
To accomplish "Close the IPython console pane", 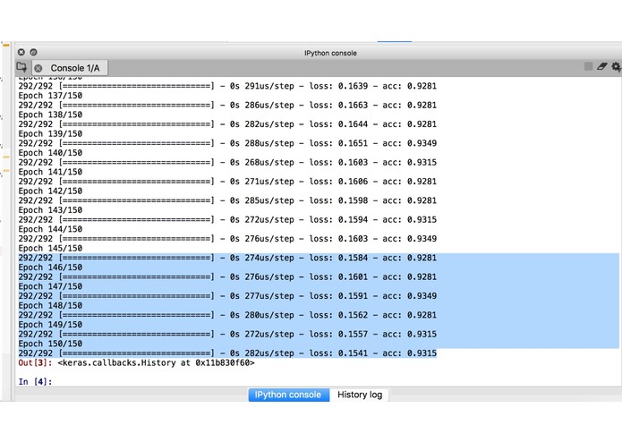I will [x=21, y=52].
